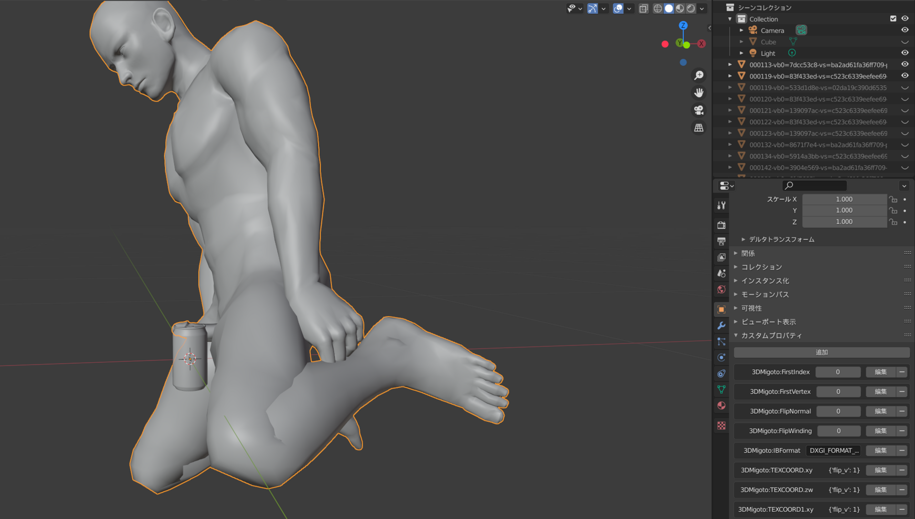
Task: Expand the Light tree item
Action: click(x=741, y=53)
